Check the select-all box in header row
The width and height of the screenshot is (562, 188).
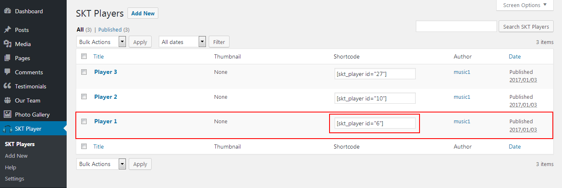pyautogui.click(x=84, y=56)
